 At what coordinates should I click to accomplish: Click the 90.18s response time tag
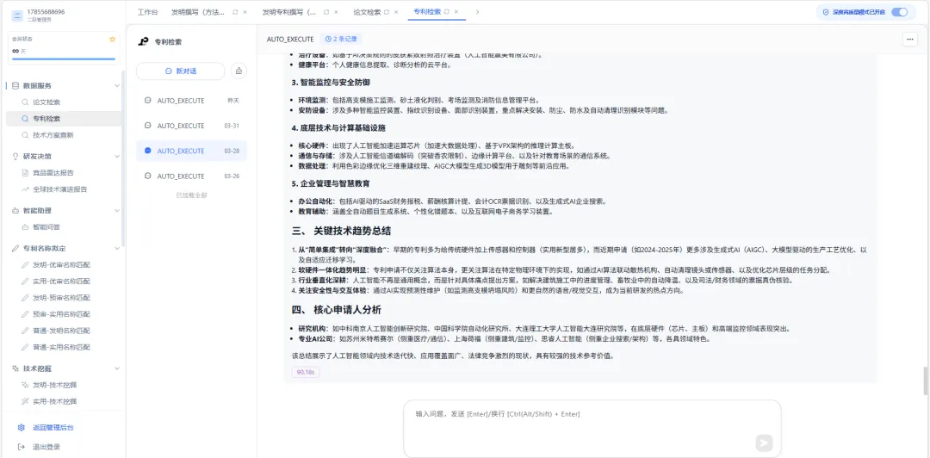tap(306, 372)
